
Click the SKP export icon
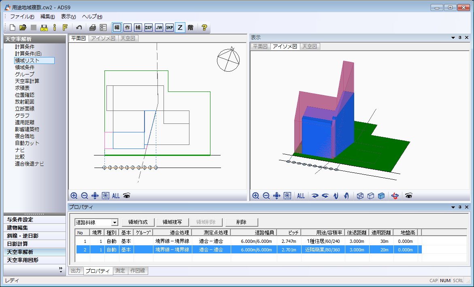pos(170,28)
